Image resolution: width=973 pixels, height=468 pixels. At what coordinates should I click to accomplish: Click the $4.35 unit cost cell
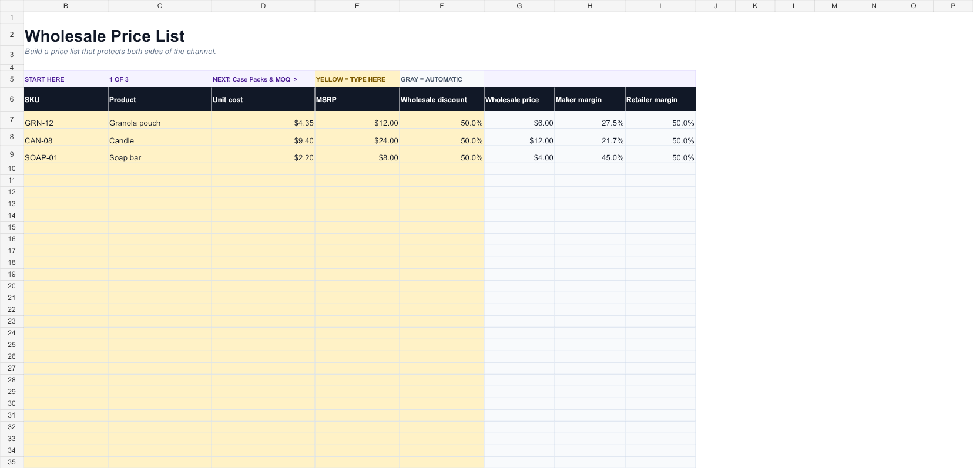coord(263,120)
